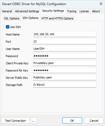Click the Host Name label
The width and height of the screenshot is (105, 126).
click(13, 34)
